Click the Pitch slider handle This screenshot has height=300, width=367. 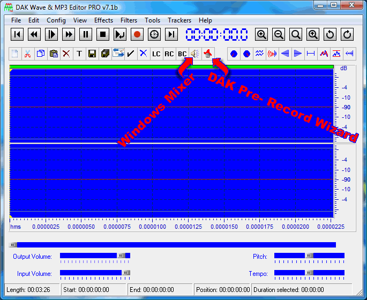point(309,256)
